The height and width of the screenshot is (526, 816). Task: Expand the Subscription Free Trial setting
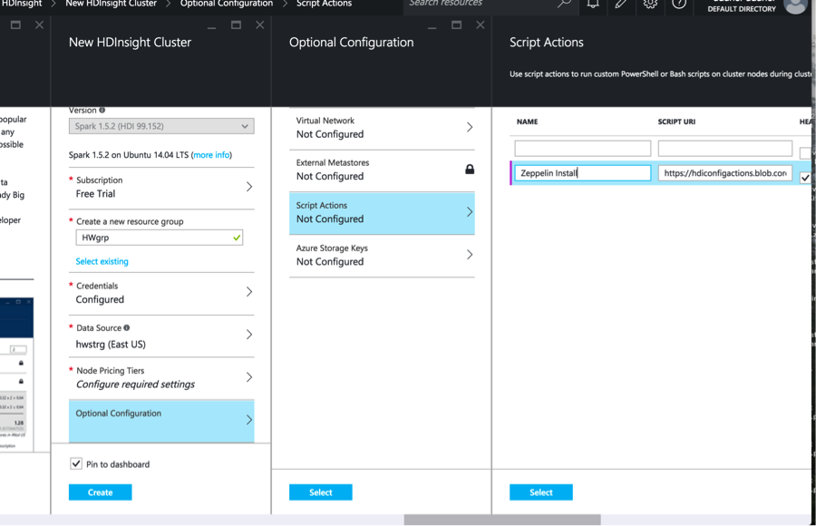click(x=161, y=187)
